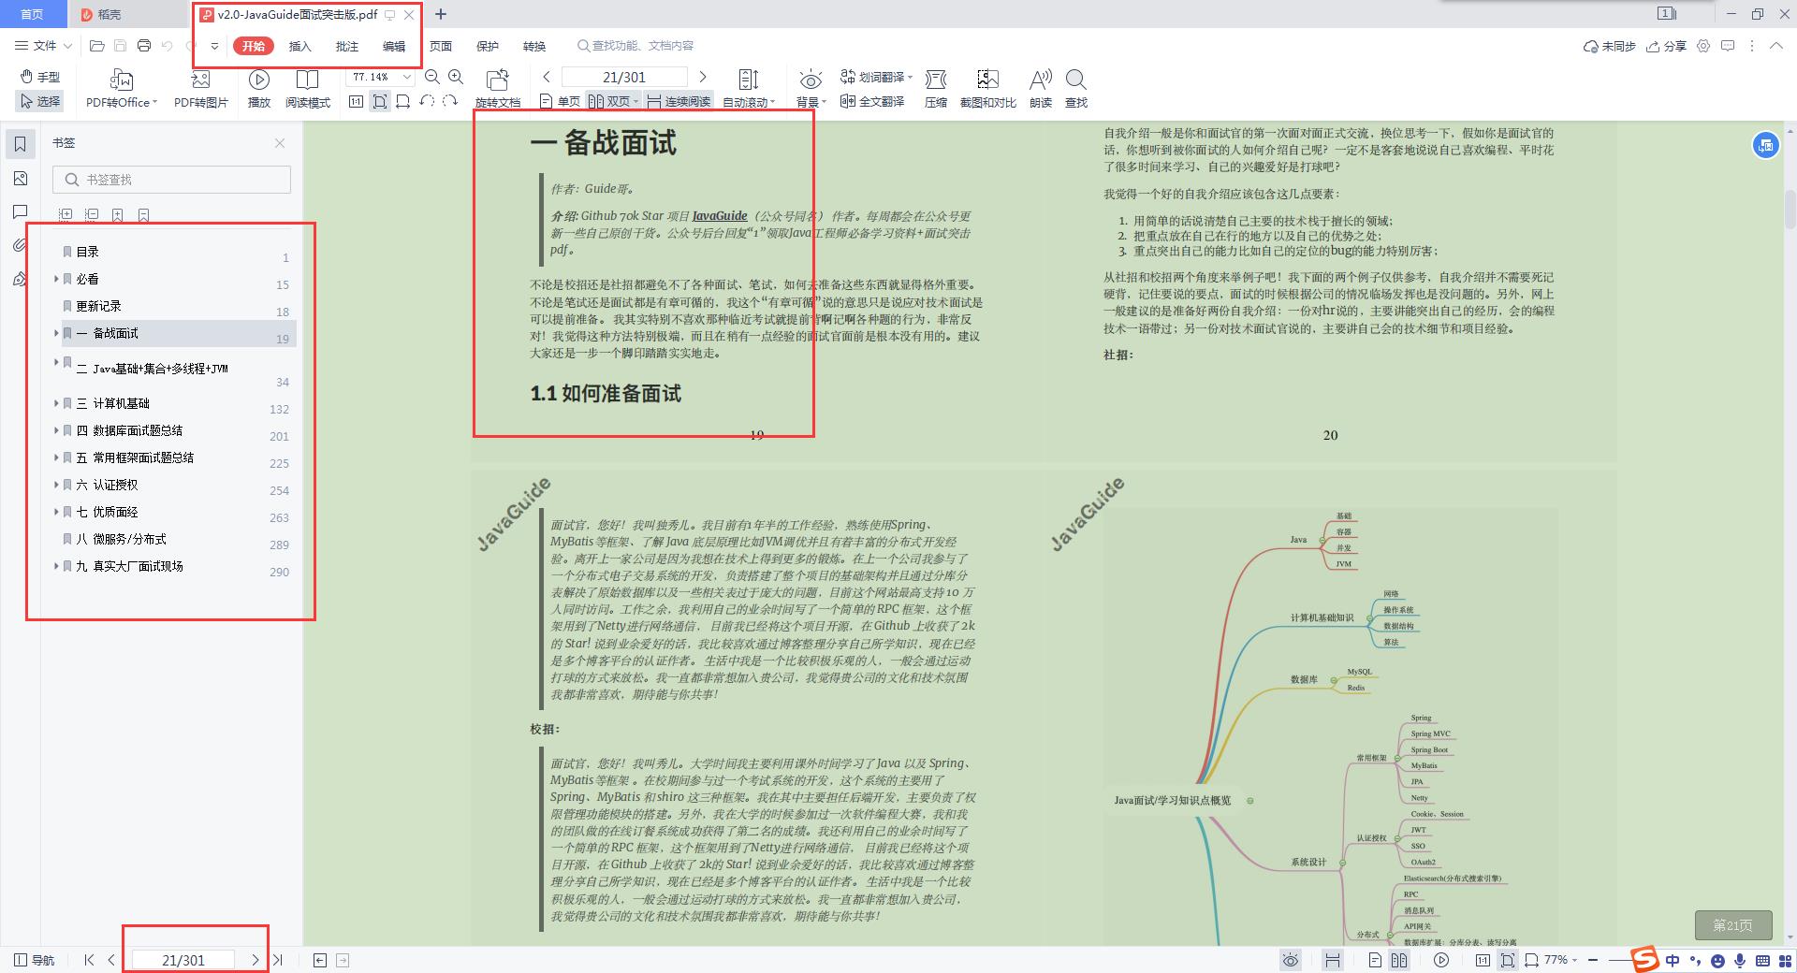Zoom in using the plus magnifier
This screenshot has width=1797, height=973.
coord(456,77)
